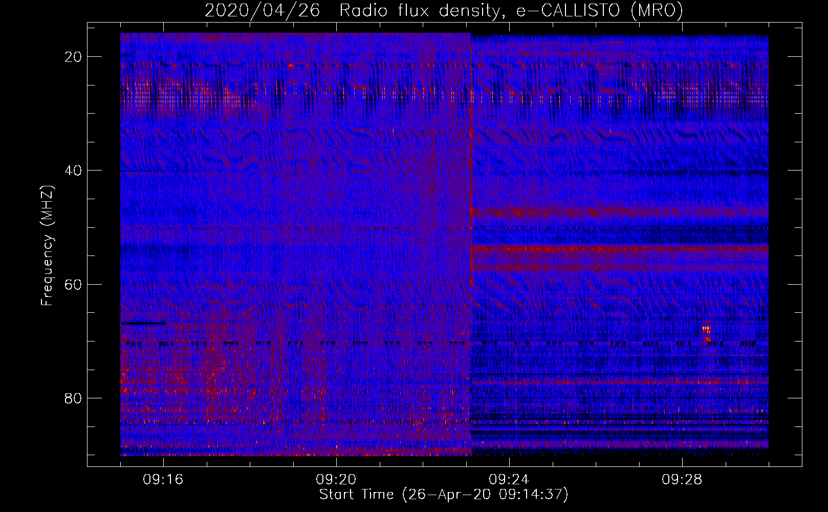Click the '40' frequency tick label
This screenshot has height=512, width=828.
click(x=74, y=170)
